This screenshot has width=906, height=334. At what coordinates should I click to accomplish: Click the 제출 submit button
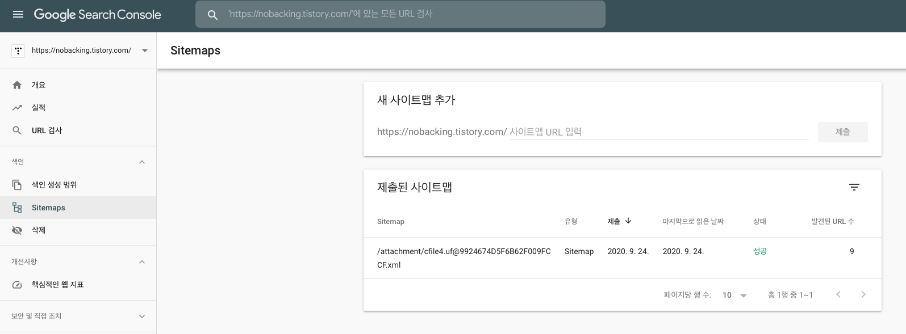[843, 132]
